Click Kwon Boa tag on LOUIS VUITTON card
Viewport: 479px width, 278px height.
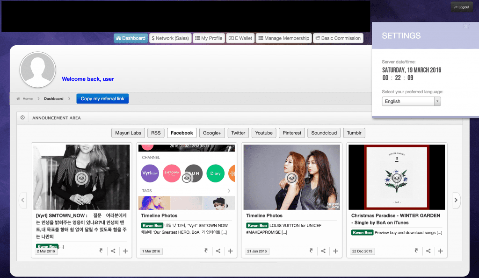click(x=257, y=226)
